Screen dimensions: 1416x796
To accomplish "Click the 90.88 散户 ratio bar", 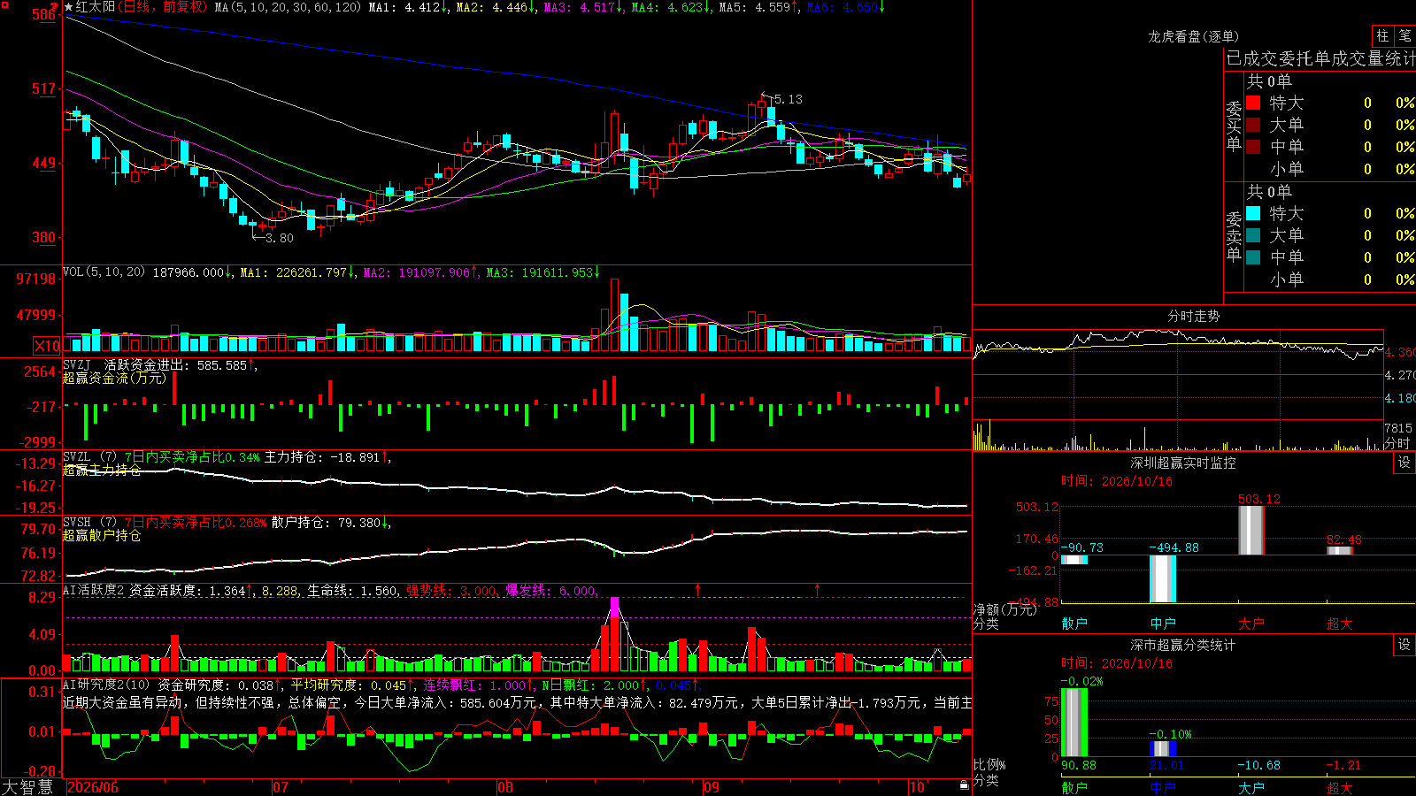I will point(1074,723).
